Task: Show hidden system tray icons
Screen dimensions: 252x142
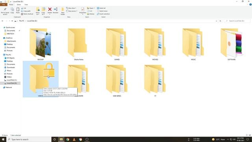Action: (x=228, y=139)
